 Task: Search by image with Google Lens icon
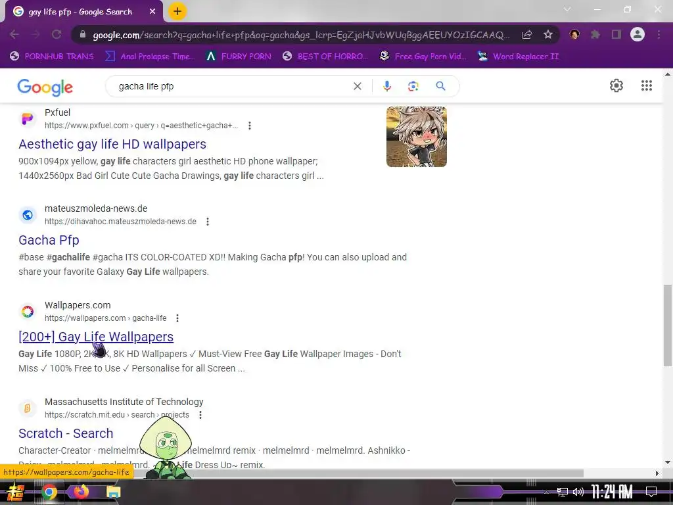click(x=413, y=86)
